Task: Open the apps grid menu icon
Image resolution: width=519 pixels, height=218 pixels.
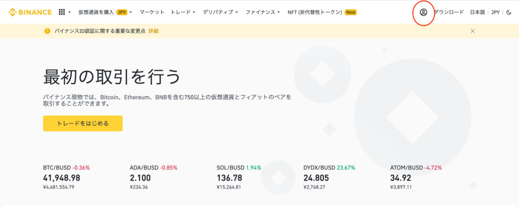Action: 62,12
